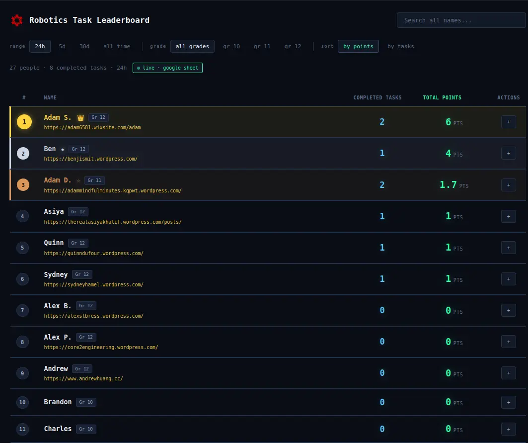Click the rank 1 gold badge
The image size is (528, 443).
coord(24,122)
